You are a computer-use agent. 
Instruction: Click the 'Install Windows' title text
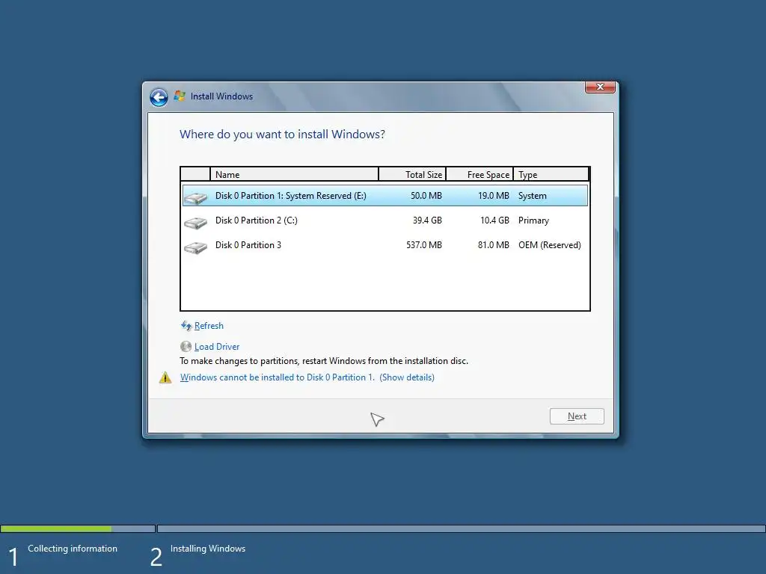[x=221, y=96]
